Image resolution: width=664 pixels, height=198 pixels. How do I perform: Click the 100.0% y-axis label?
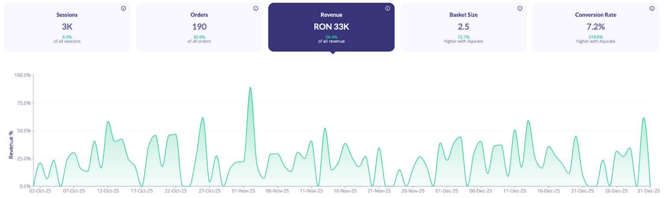pos(23,75)
